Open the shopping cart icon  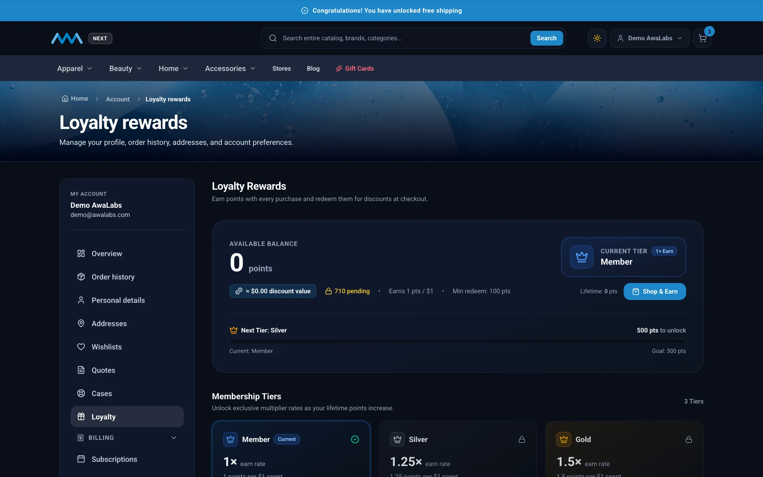[703, 38]
